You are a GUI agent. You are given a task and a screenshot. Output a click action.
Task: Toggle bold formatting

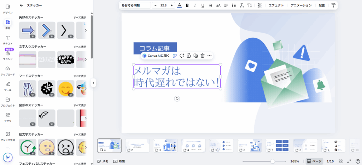tap(187, 5)
